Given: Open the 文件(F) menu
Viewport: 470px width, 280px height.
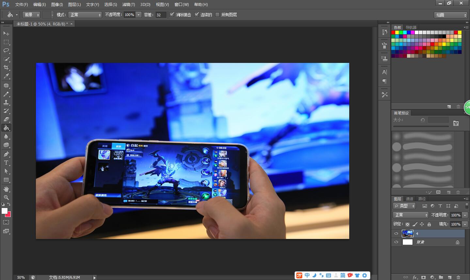Looking at the screenshot, I should pyautogui.click(x=22, y=5).
